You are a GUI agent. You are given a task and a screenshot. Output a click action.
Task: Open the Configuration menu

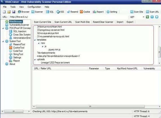point(34,7)
